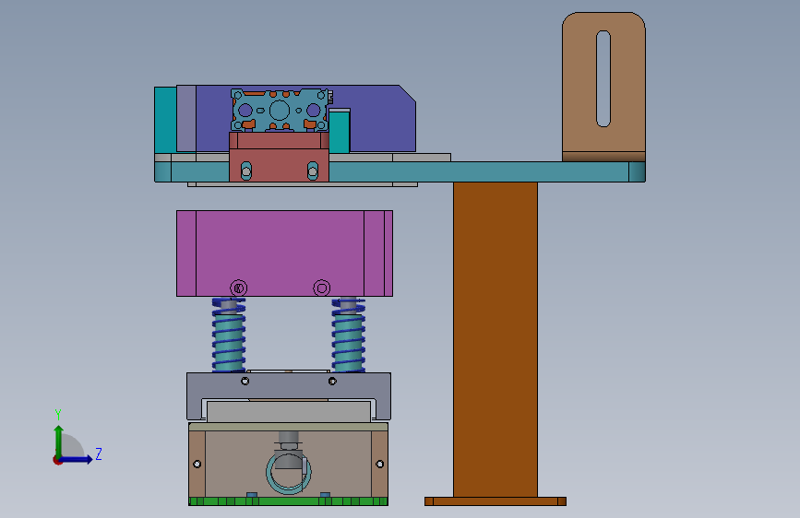800x518 pixels.
Task: Pick the column's flat base flange
Action: 496,501
